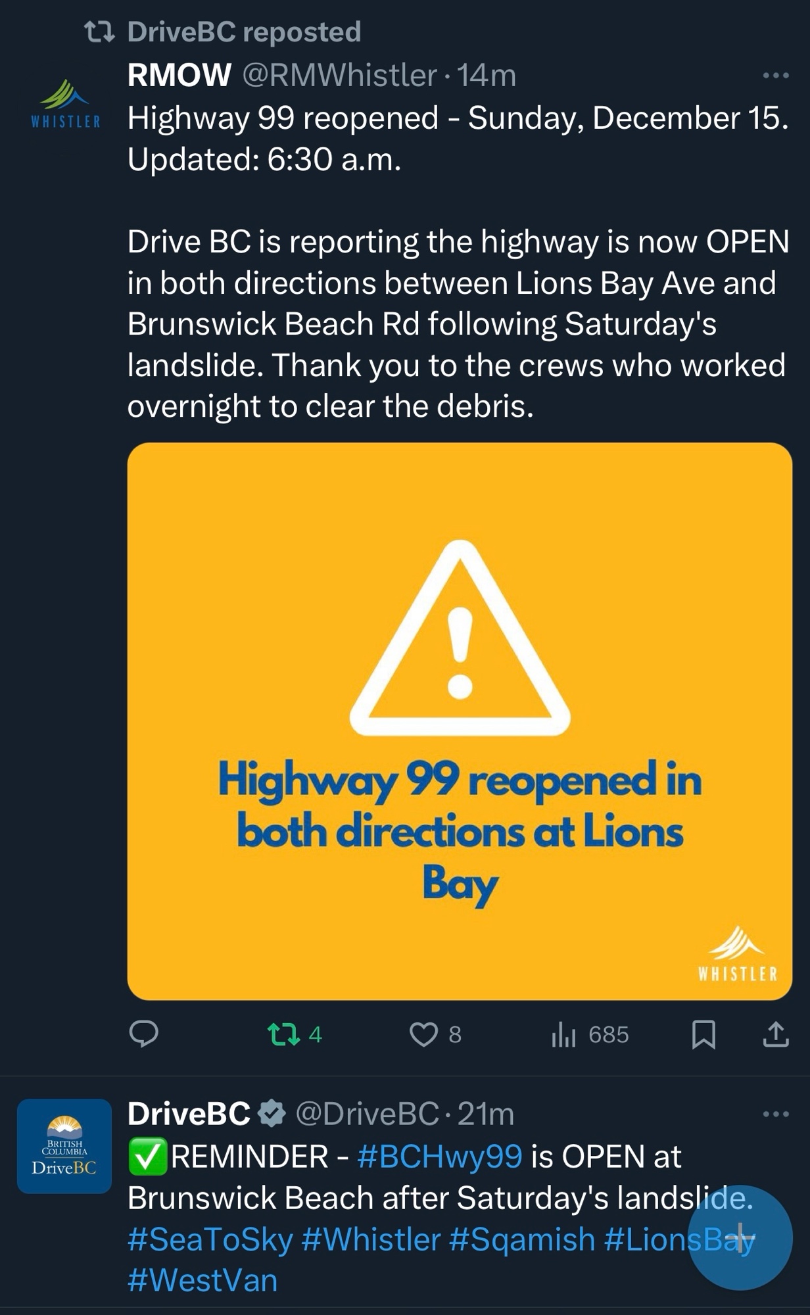Open DriveBC profile avatar
Viewport: 810px width, 1315px height.
coord(64,1146)
